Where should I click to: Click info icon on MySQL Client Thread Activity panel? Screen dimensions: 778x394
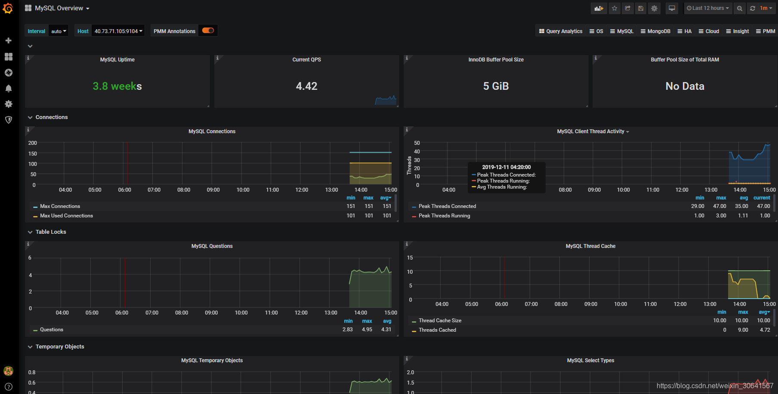(x=407, y=129)
